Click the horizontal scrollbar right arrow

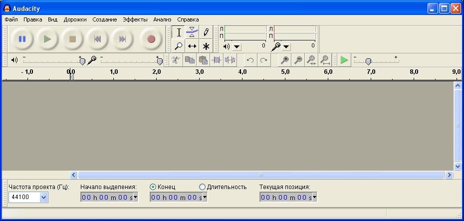[449, 175]
